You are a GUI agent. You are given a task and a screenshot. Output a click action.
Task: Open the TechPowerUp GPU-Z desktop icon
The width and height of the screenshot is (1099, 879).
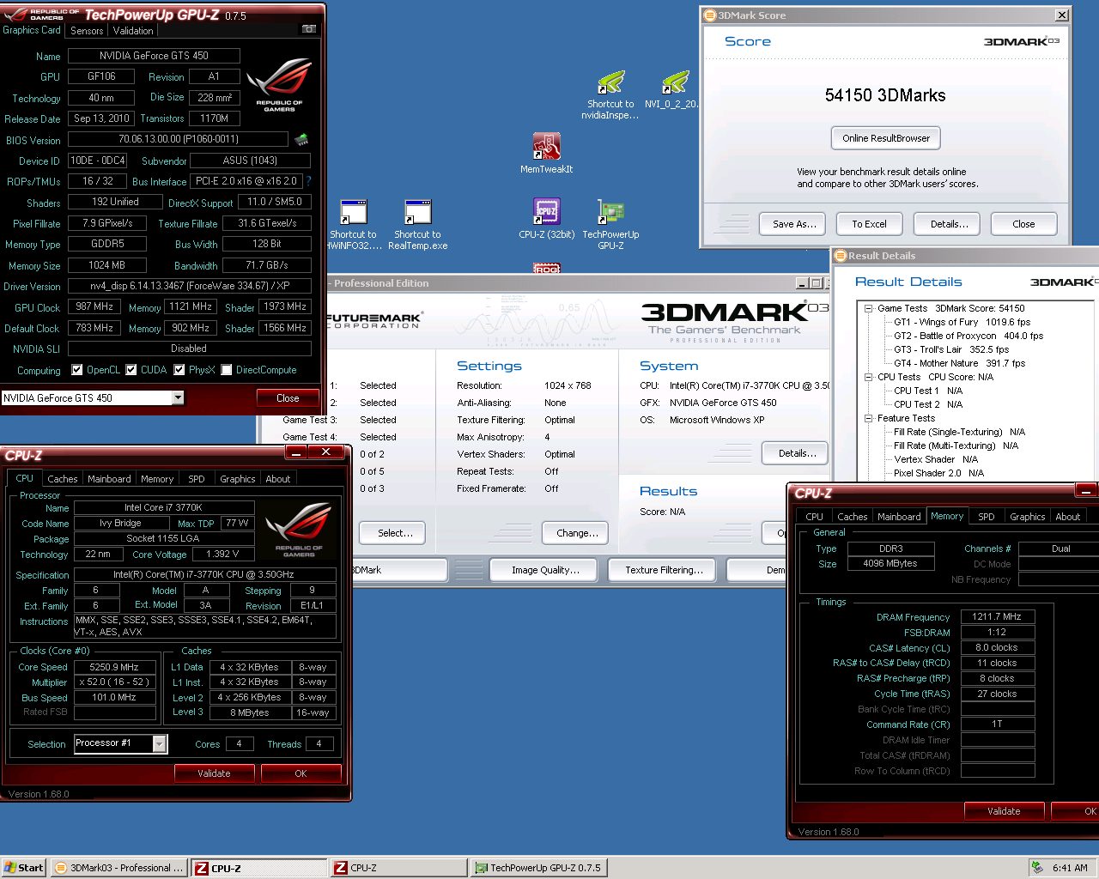[610, 225]
